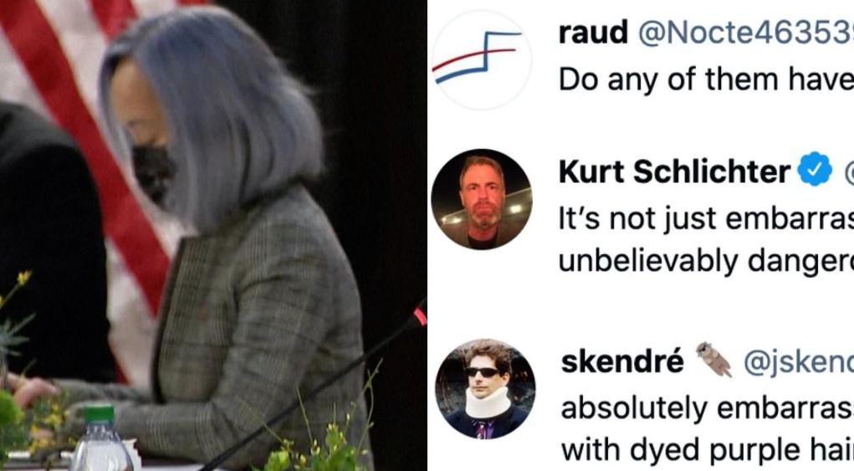Open skendré's avatar with neck brace
This screenshot has width=854, height=471.
point(485,389)
